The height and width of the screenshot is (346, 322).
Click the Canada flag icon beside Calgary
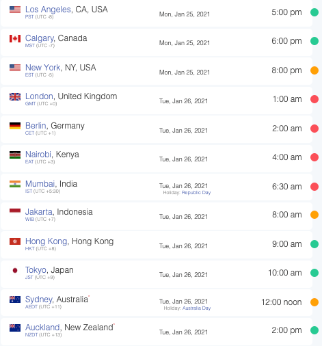pos(15,38)
